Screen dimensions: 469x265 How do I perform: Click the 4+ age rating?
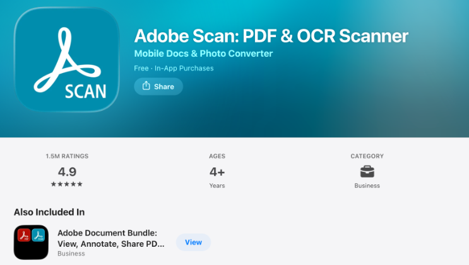(x=217, y=171)
